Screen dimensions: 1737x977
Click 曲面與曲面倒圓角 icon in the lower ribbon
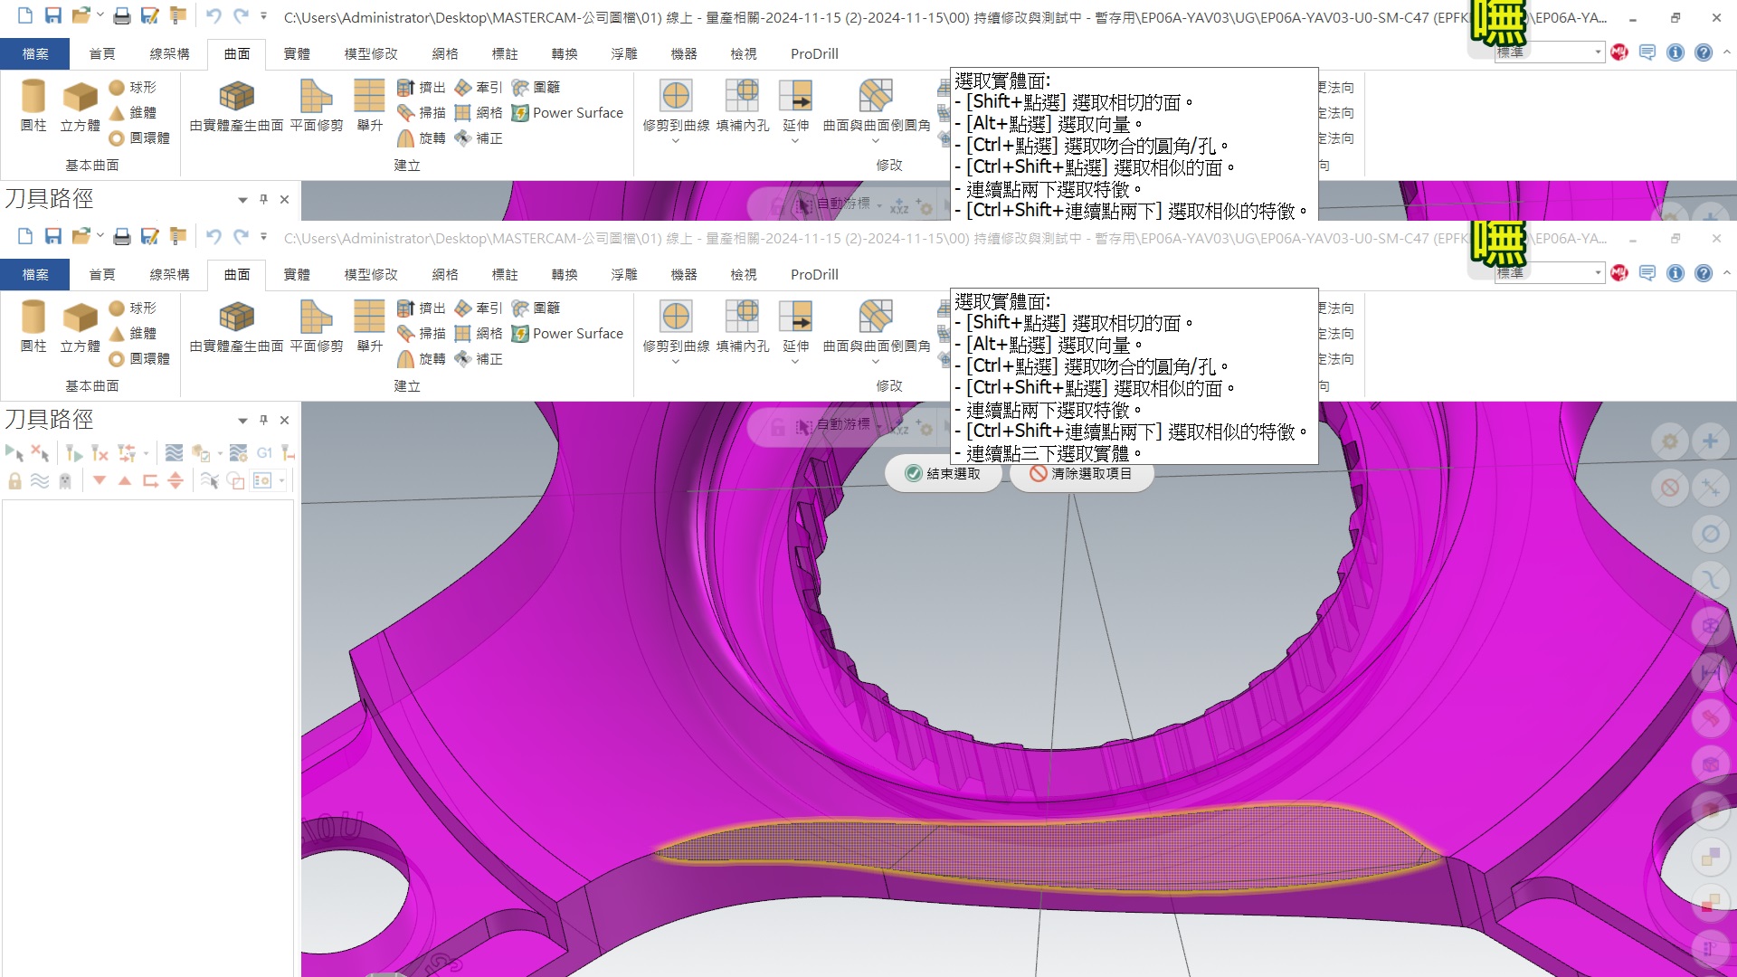[876, 317]
